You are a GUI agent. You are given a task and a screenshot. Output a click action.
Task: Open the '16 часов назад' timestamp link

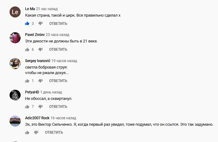click(x=63, y=118)
